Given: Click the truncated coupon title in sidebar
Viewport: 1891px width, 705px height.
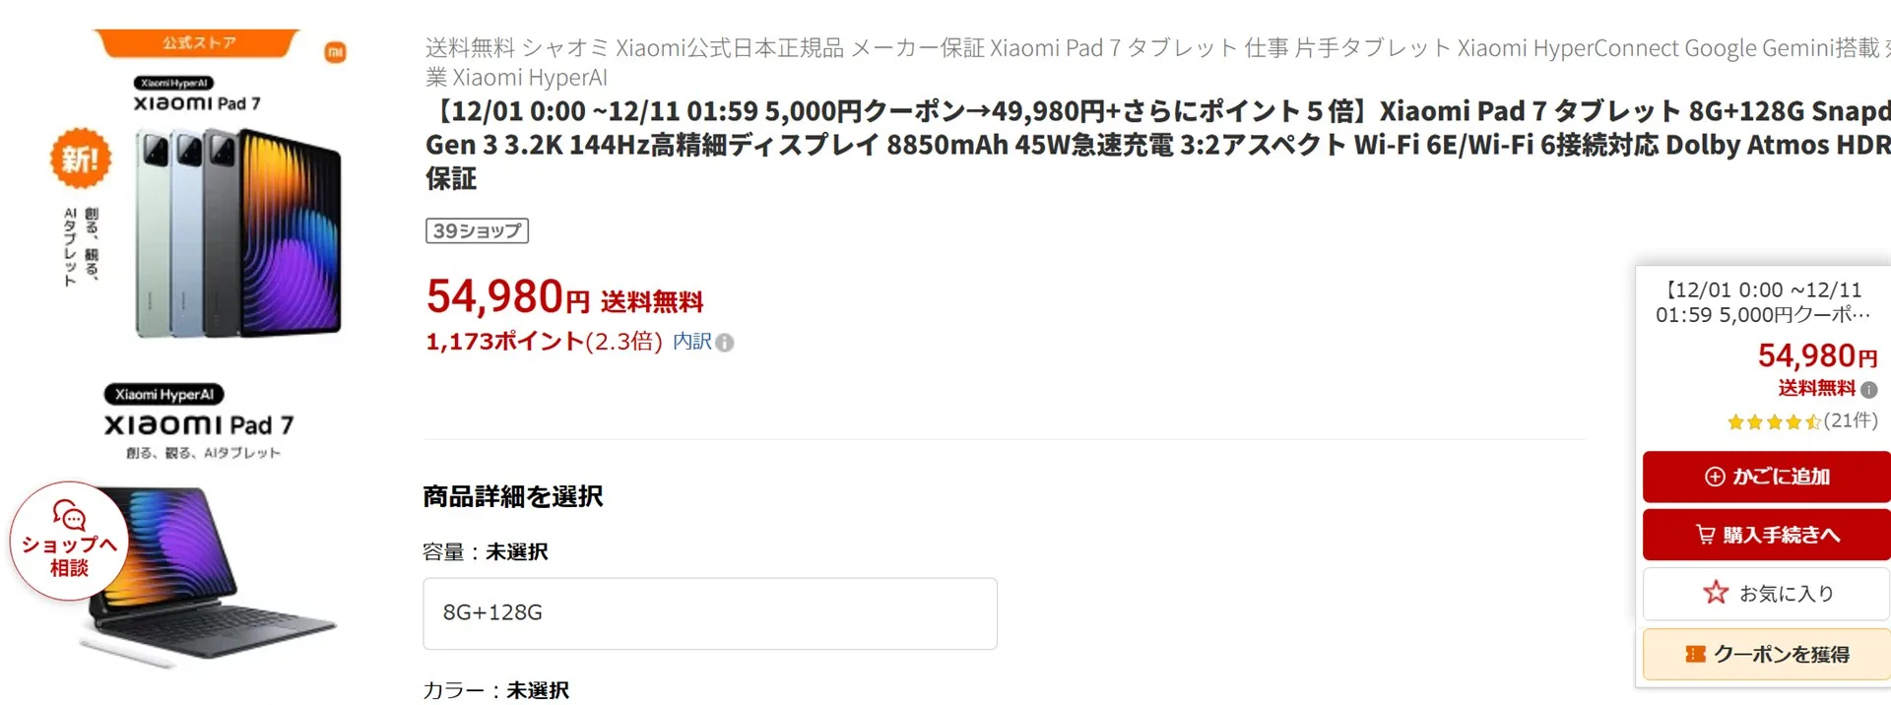Looking at the screenshot, I should click(1762, 302).
